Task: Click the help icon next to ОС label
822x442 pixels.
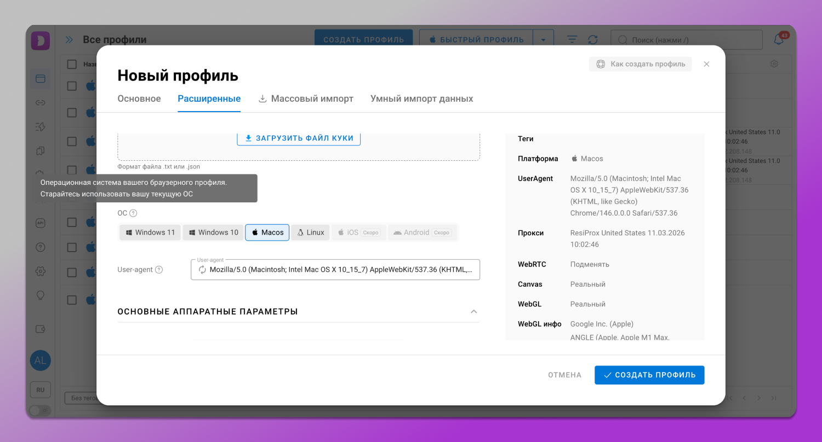Action: 133,213
